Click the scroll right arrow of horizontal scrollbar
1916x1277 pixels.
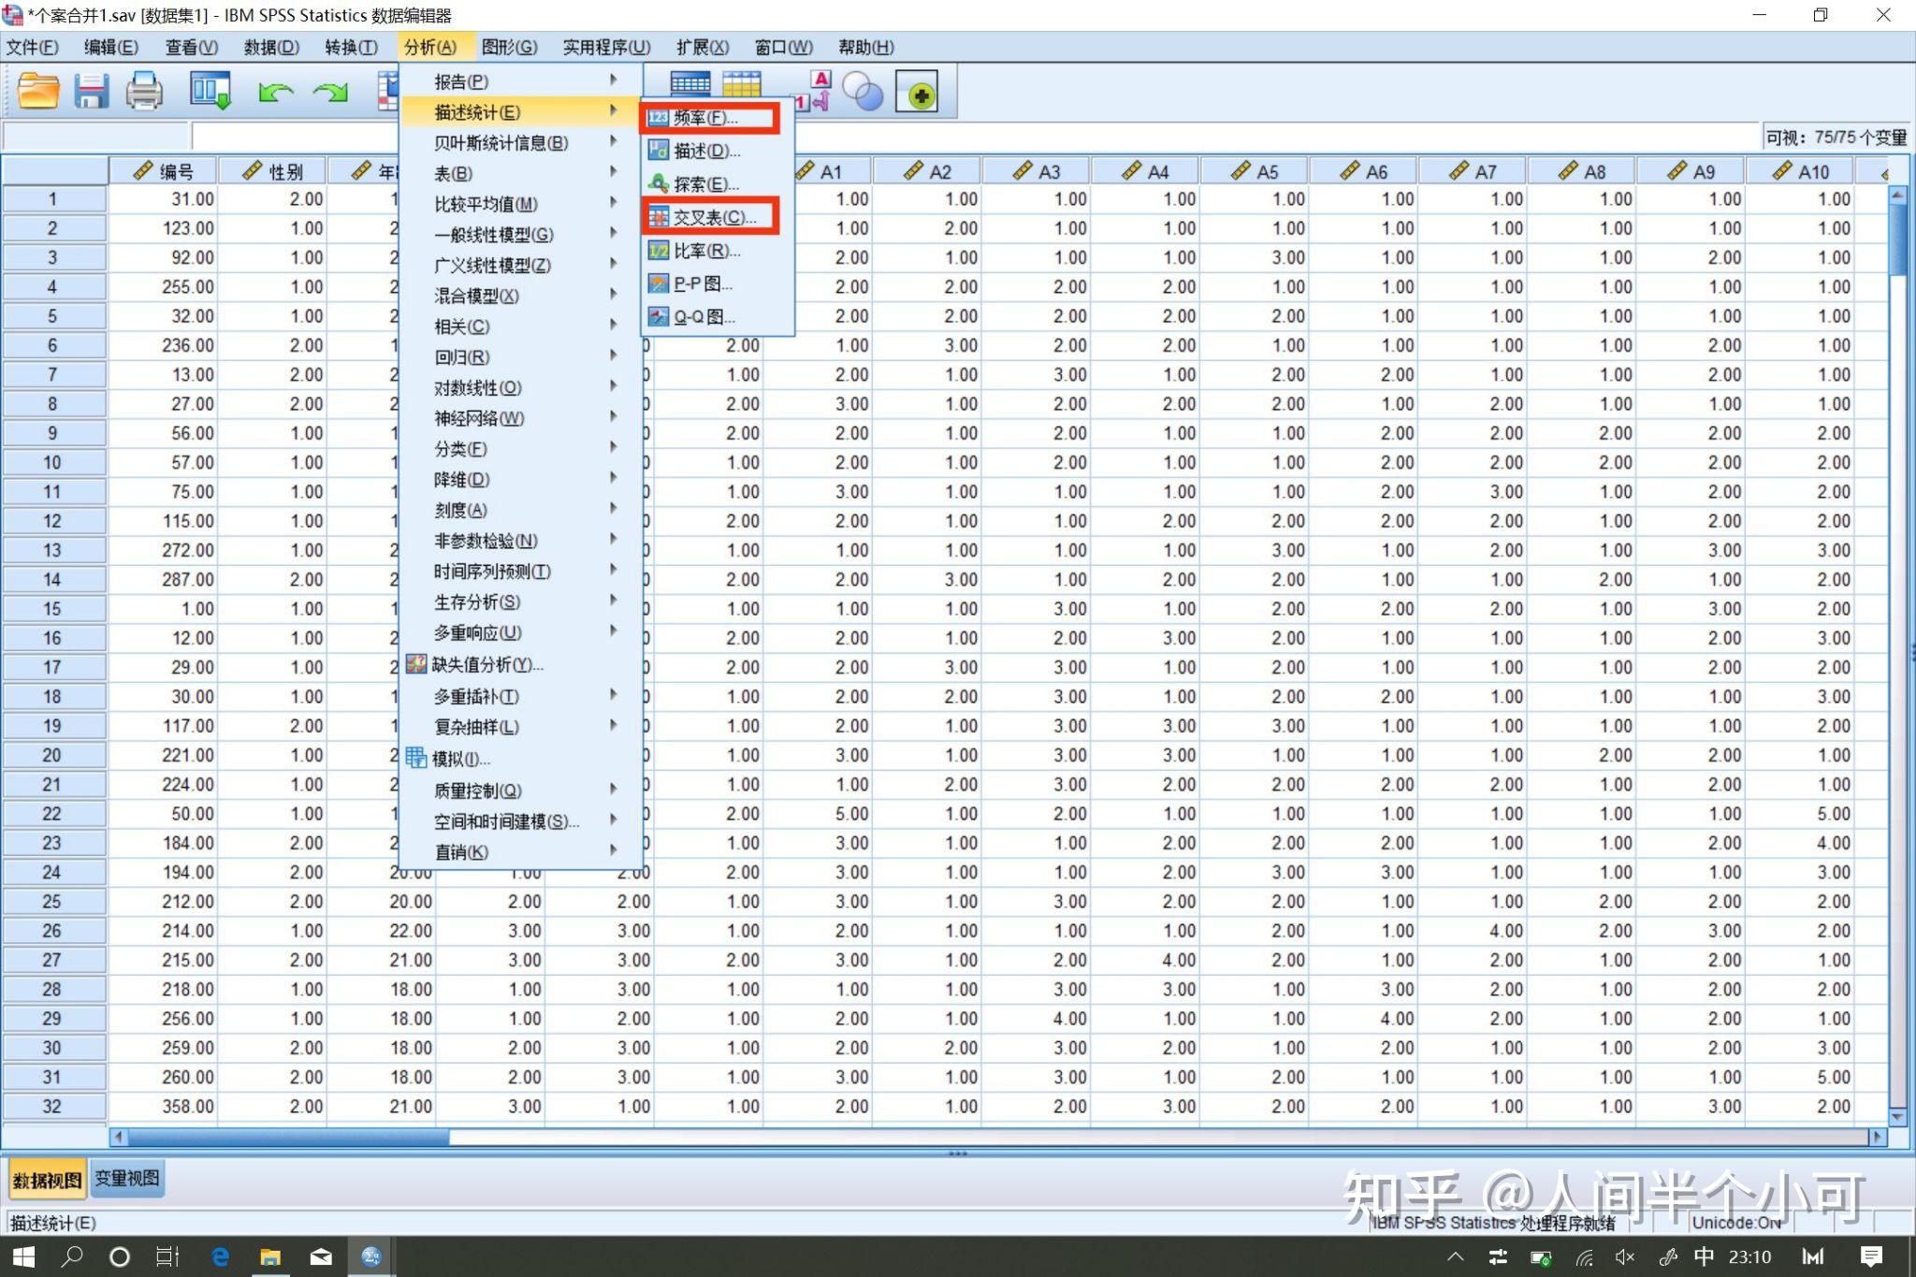[1878, 1137]
